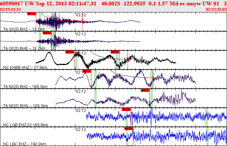
Task: Click the 02:12 time tick on NC KHBB trace
Action: (x=81, y=53)
